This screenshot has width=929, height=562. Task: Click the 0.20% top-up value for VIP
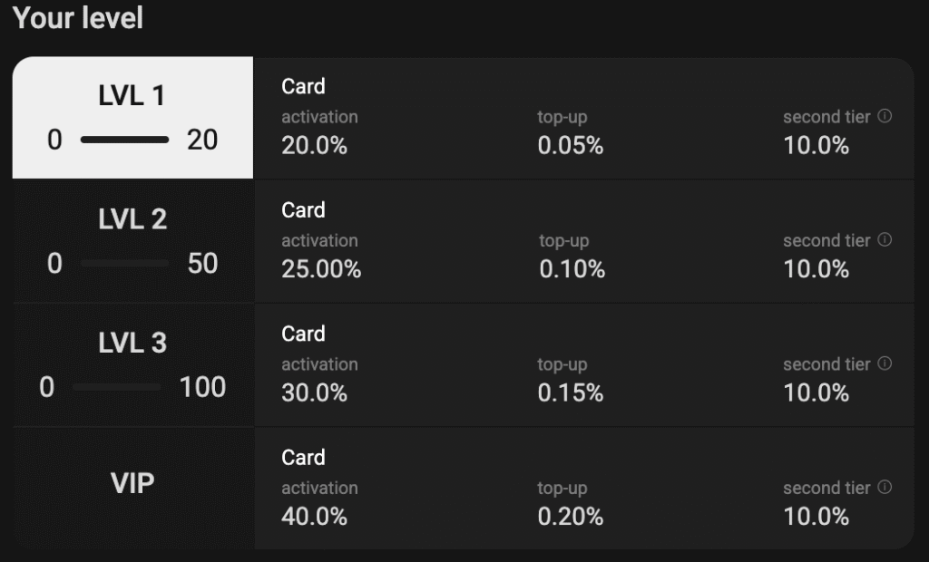(x=570, y=517)
